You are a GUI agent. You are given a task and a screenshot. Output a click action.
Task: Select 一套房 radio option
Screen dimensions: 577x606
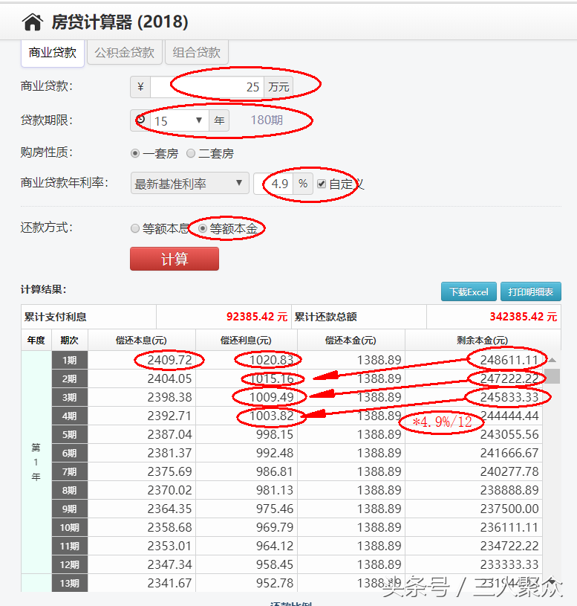(x=135, y=153)
